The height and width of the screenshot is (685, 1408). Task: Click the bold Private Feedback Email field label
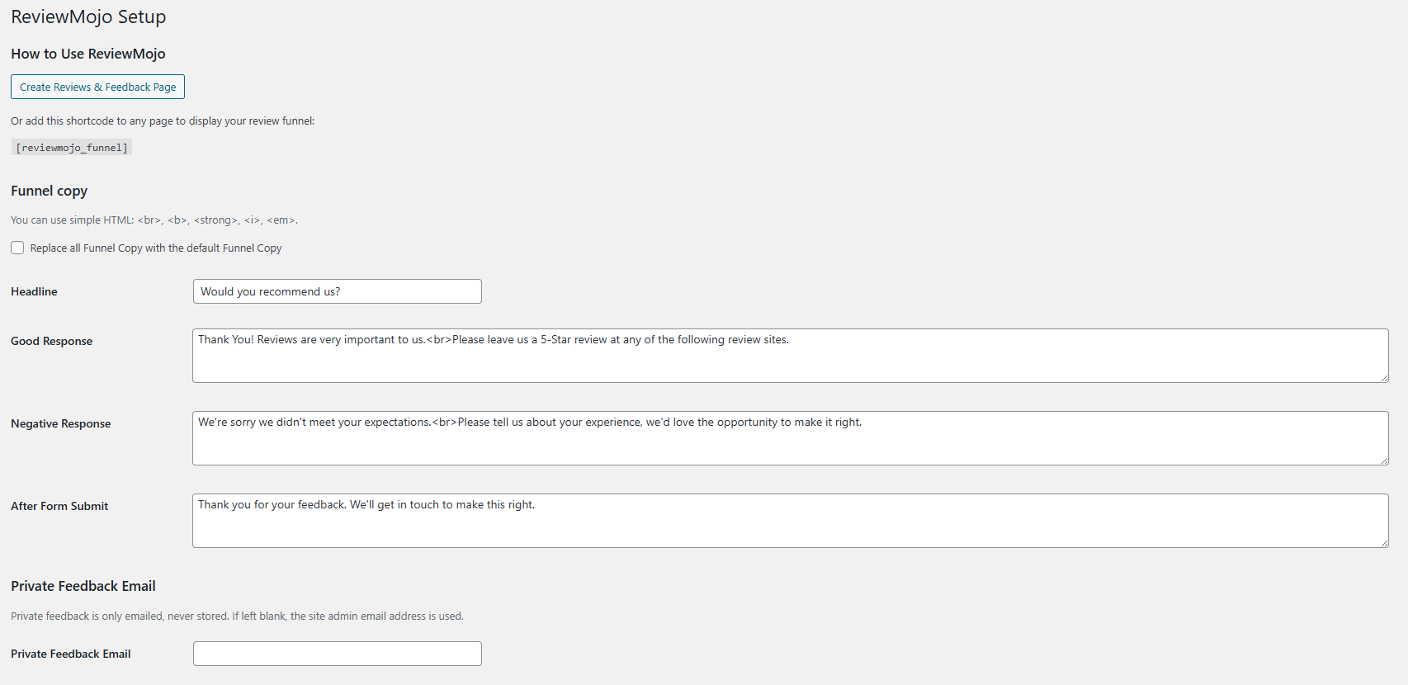[70, 654]
